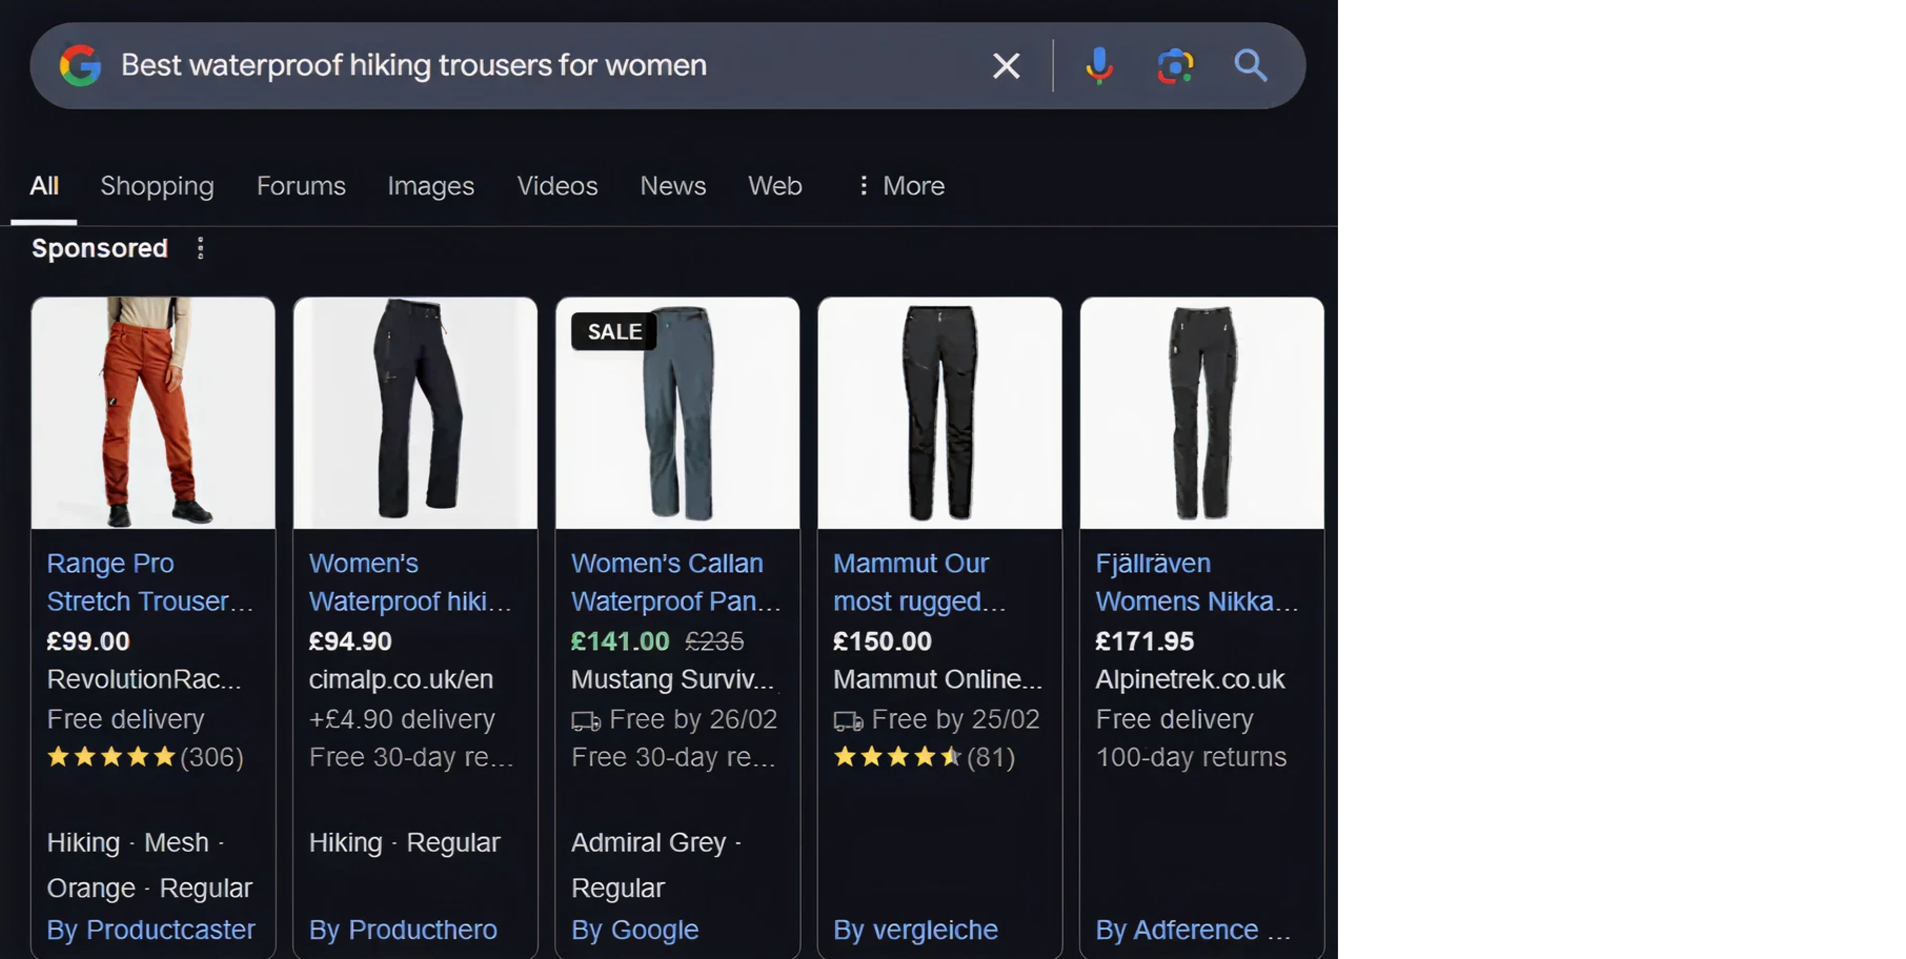Open Google Lens image search
Image resolution: width=1906 pixels, height=959 pixels.
pos(1175,66)
